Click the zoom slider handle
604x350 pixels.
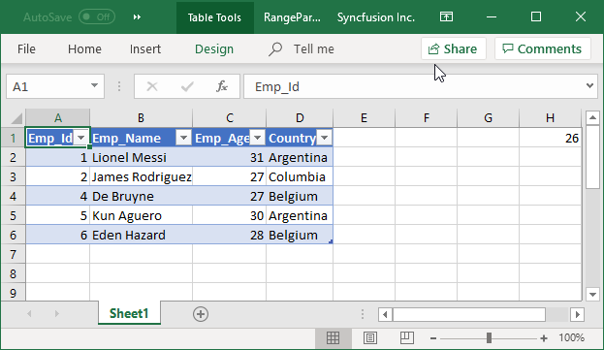pos(489,338)
